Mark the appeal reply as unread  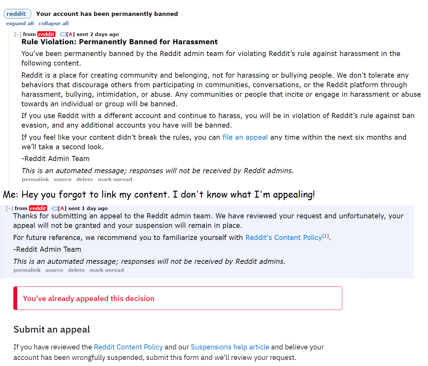coord(106,270)
